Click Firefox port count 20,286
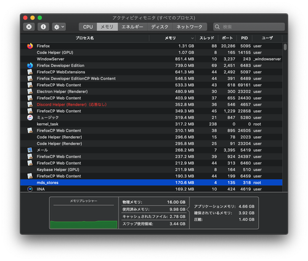 click(x=228, y=46)
